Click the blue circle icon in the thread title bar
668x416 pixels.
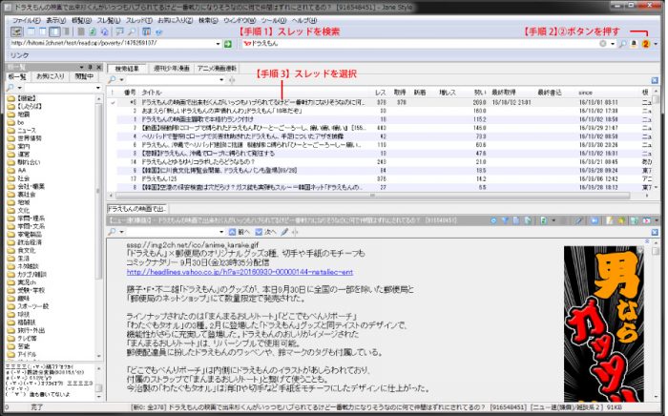[x=493, y=220]
